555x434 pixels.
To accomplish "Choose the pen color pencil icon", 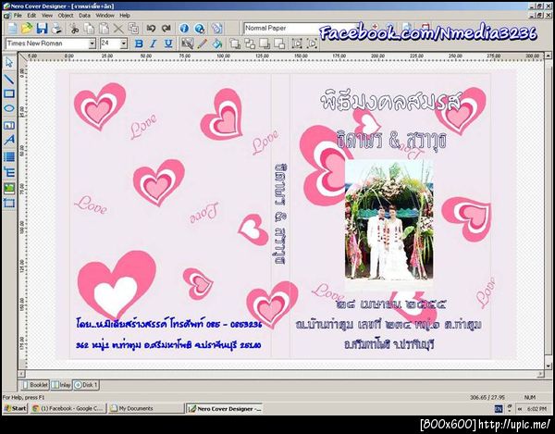I will 202,43.
